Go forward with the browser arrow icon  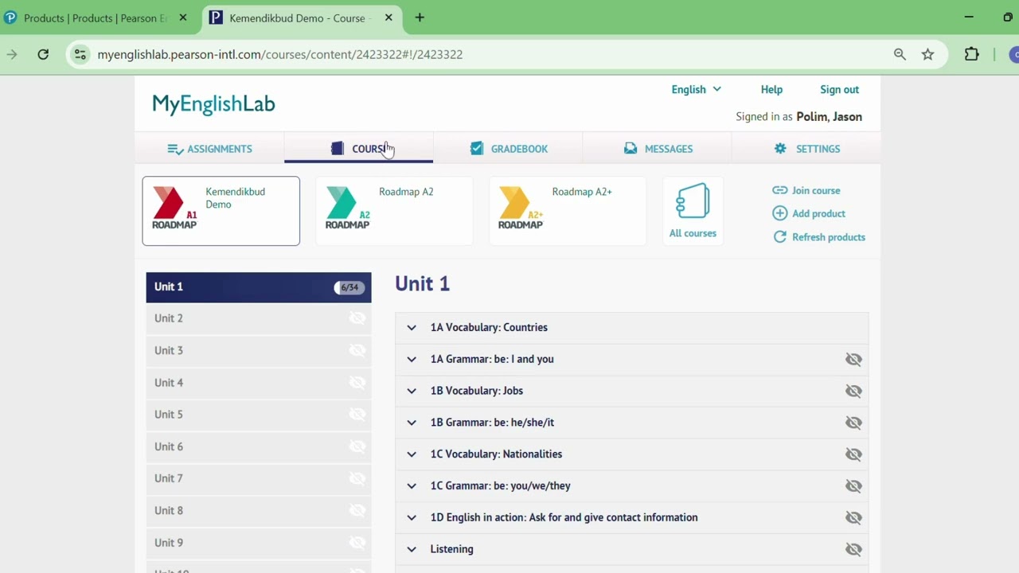12,54
